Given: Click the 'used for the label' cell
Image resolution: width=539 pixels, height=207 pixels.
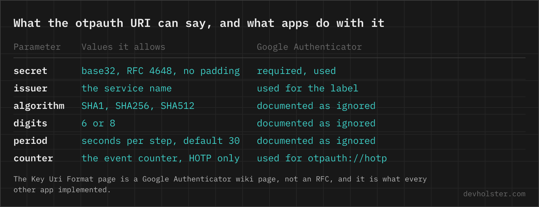Looking at the screenshot, I should pyautogui.click(x=308, y=88).
